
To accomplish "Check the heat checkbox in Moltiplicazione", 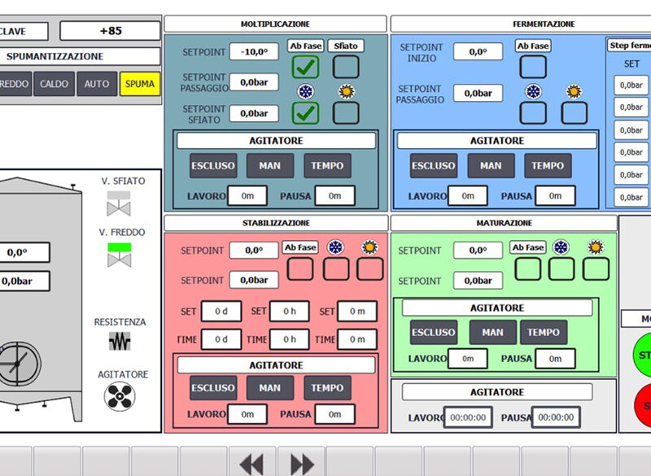I will pyautogui.click(x=346, y=113).
